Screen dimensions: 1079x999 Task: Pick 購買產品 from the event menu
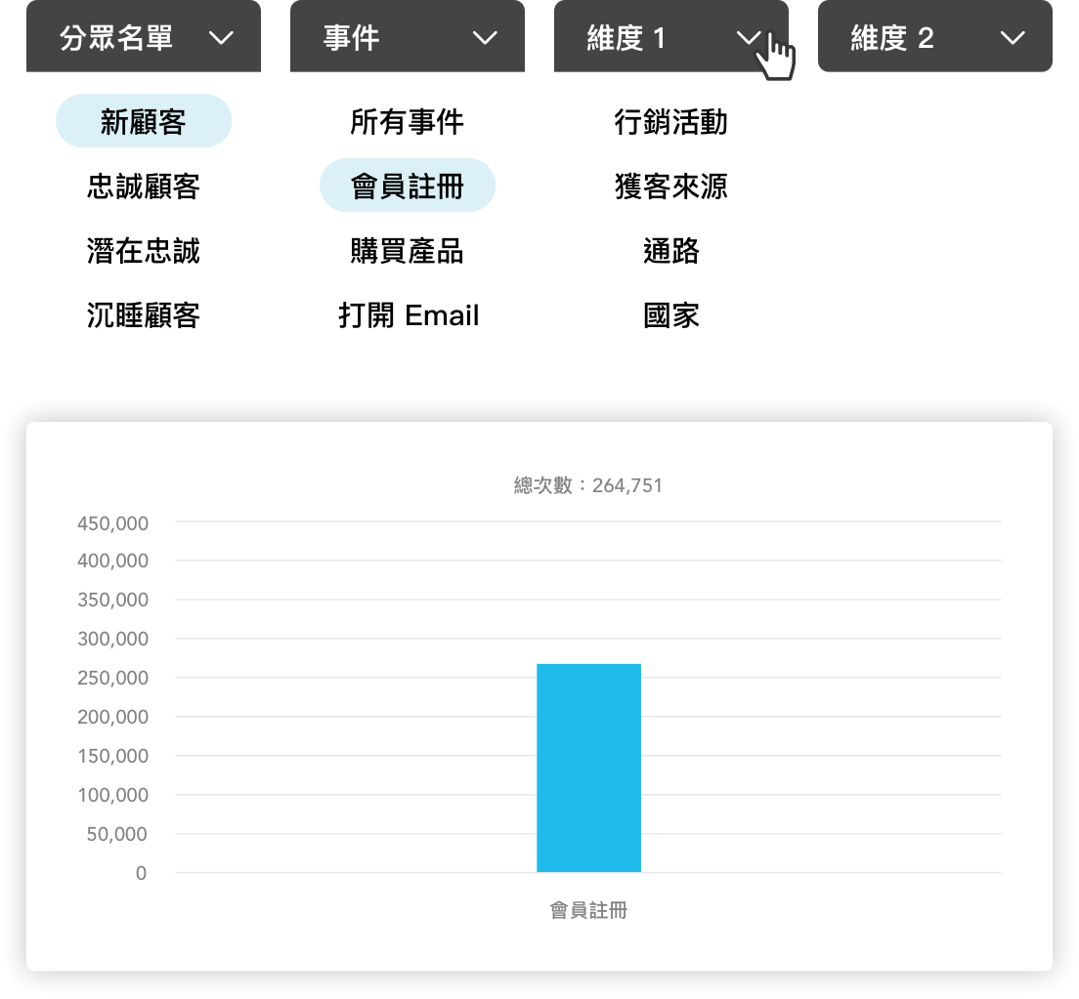click(x=408, y=251)
